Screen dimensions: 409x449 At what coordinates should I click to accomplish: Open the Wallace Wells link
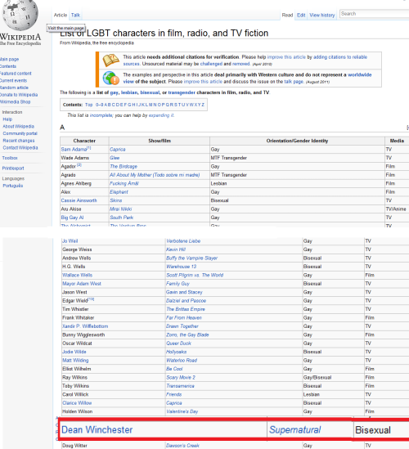pos(78,276)
